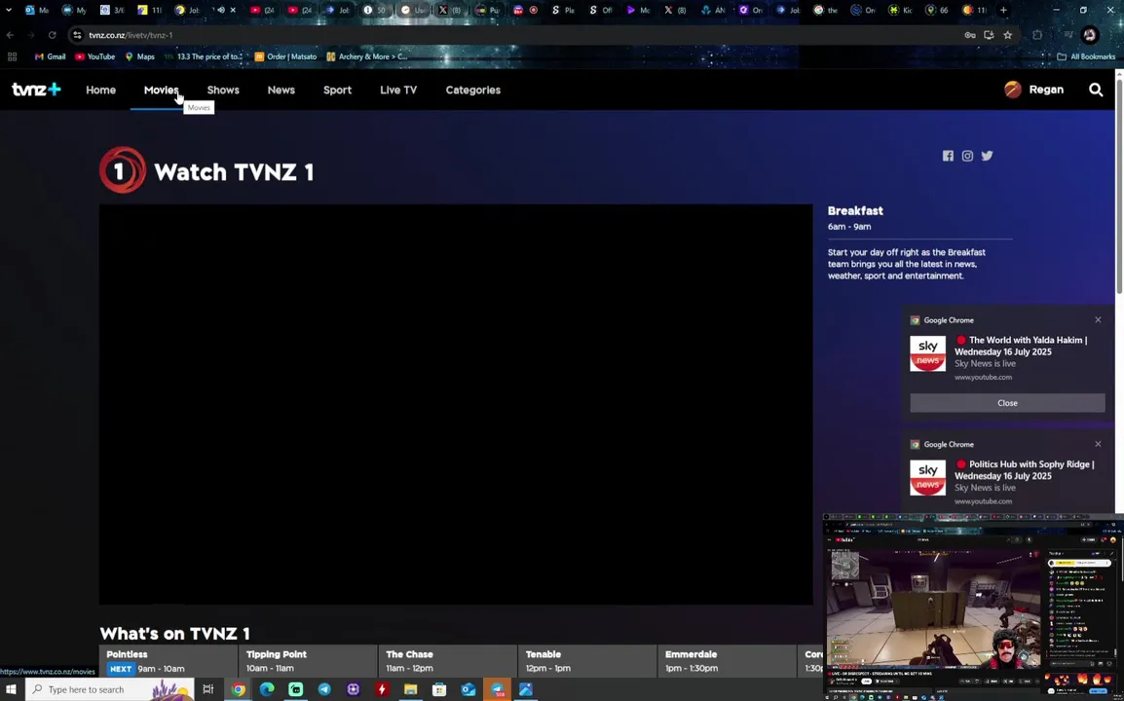Click the Breakfast programme title
The image size is (1124, 701).
click(x=855, y=210)
